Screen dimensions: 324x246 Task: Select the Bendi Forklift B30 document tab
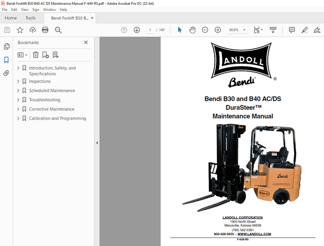[70, 18]
